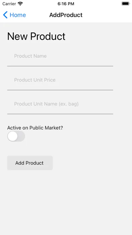Click the underline beneath Product Unit Price
132x235 pixels.
point(60,90)
